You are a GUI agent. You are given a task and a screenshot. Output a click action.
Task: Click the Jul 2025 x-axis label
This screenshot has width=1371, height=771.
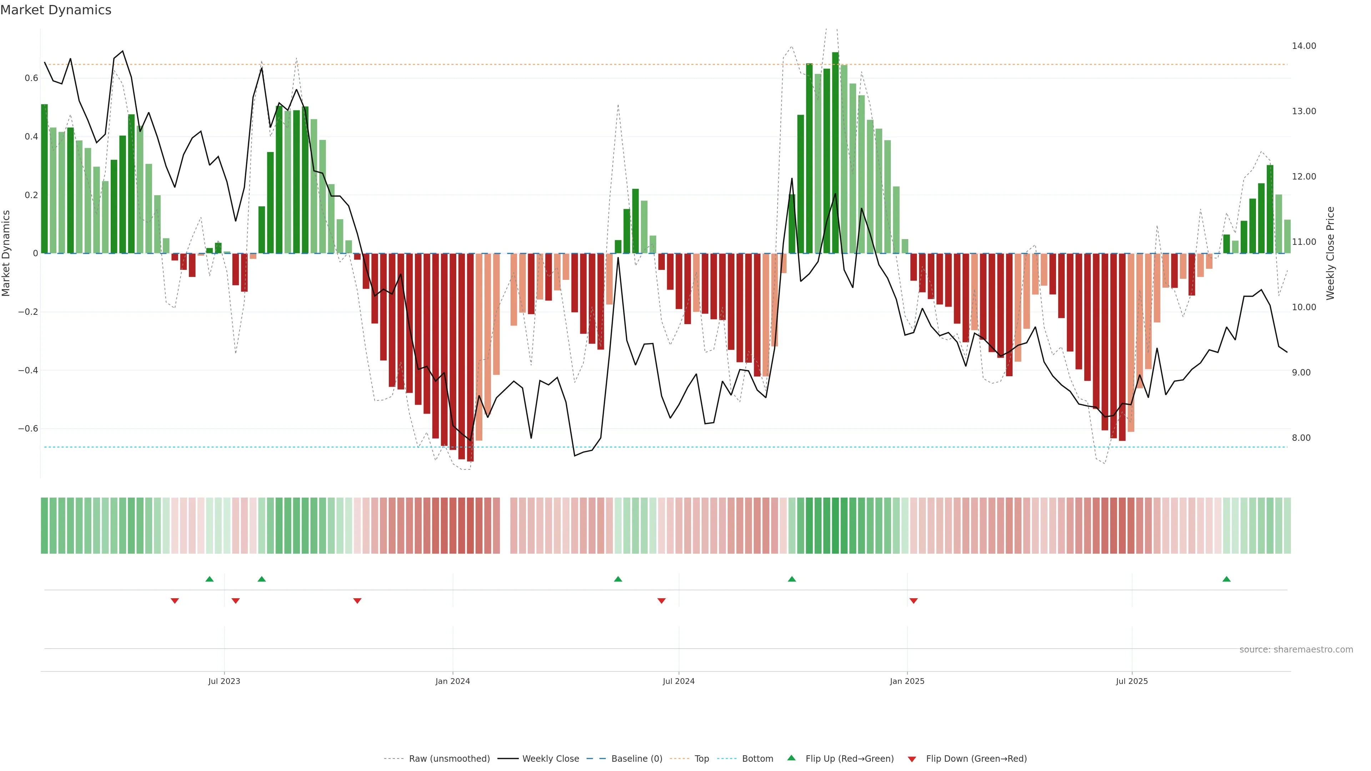1131,681
